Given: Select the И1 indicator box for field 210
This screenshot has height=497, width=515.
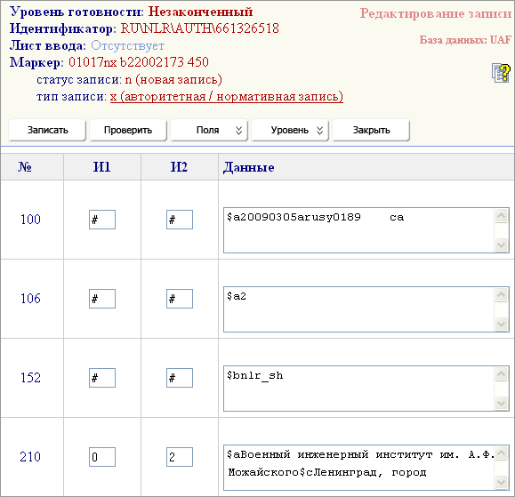Looking at the screenshot, I should (102, 457).
